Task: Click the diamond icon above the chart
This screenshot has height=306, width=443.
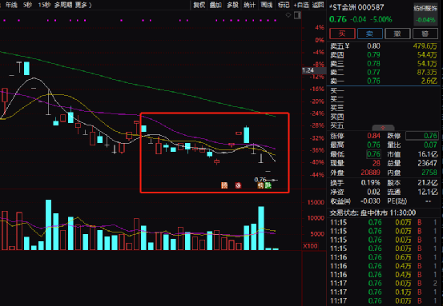Action: (288, 15)
